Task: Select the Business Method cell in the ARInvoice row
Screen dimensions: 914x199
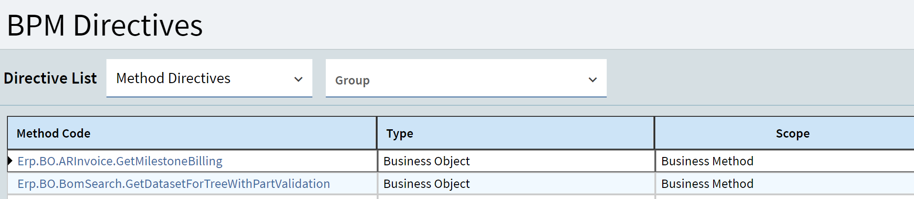Action: click(x=784, y=161)
